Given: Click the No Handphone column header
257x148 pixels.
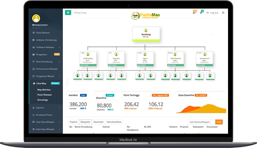Looking at the screenshot, I should [133, 128].
